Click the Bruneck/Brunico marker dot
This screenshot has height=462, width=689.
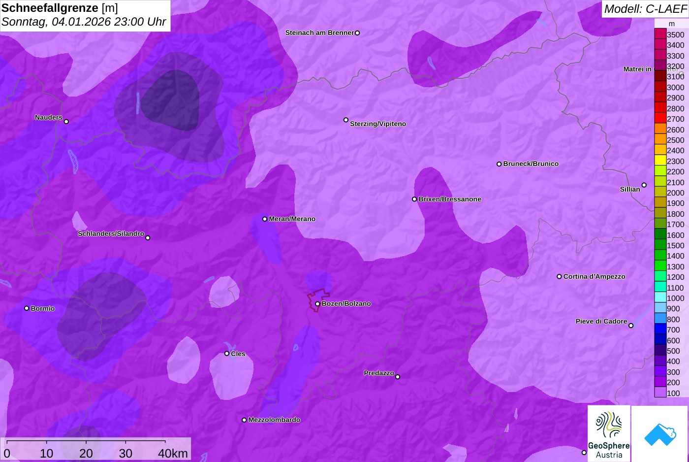coord(499,164)
